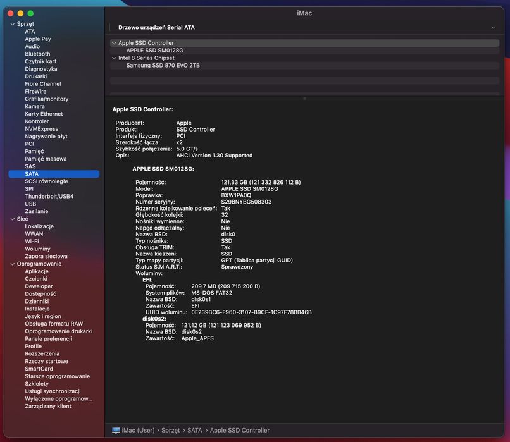
Task: Select Bluetooth in the sidebar
Action: point(38,54)
